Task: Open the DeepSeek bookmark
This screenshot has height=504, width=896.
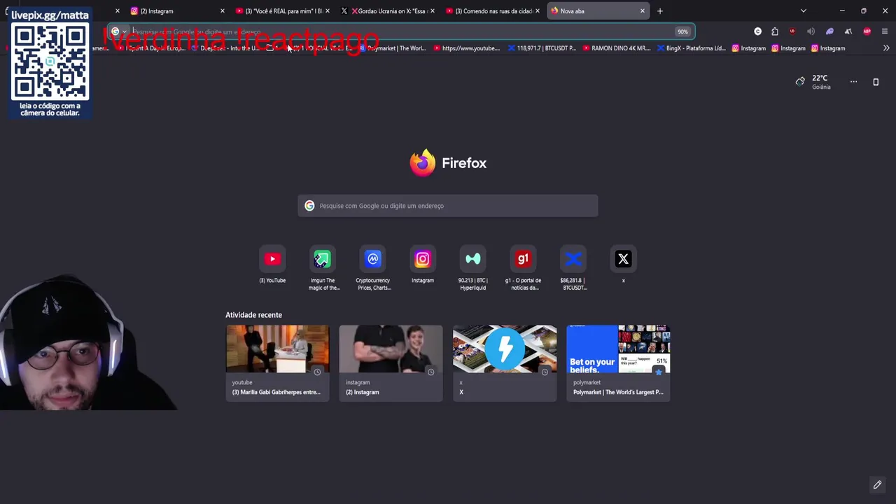Action: [x=225, y=48]
